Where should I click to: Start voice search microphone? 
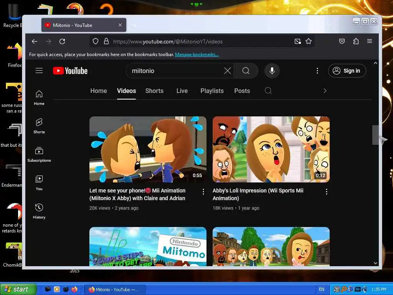(x=272, y=71)
